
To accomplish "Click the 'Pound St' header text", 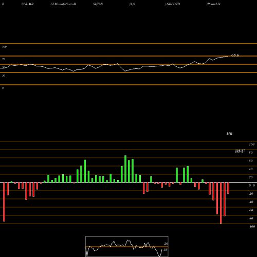I will click(213, 4).
